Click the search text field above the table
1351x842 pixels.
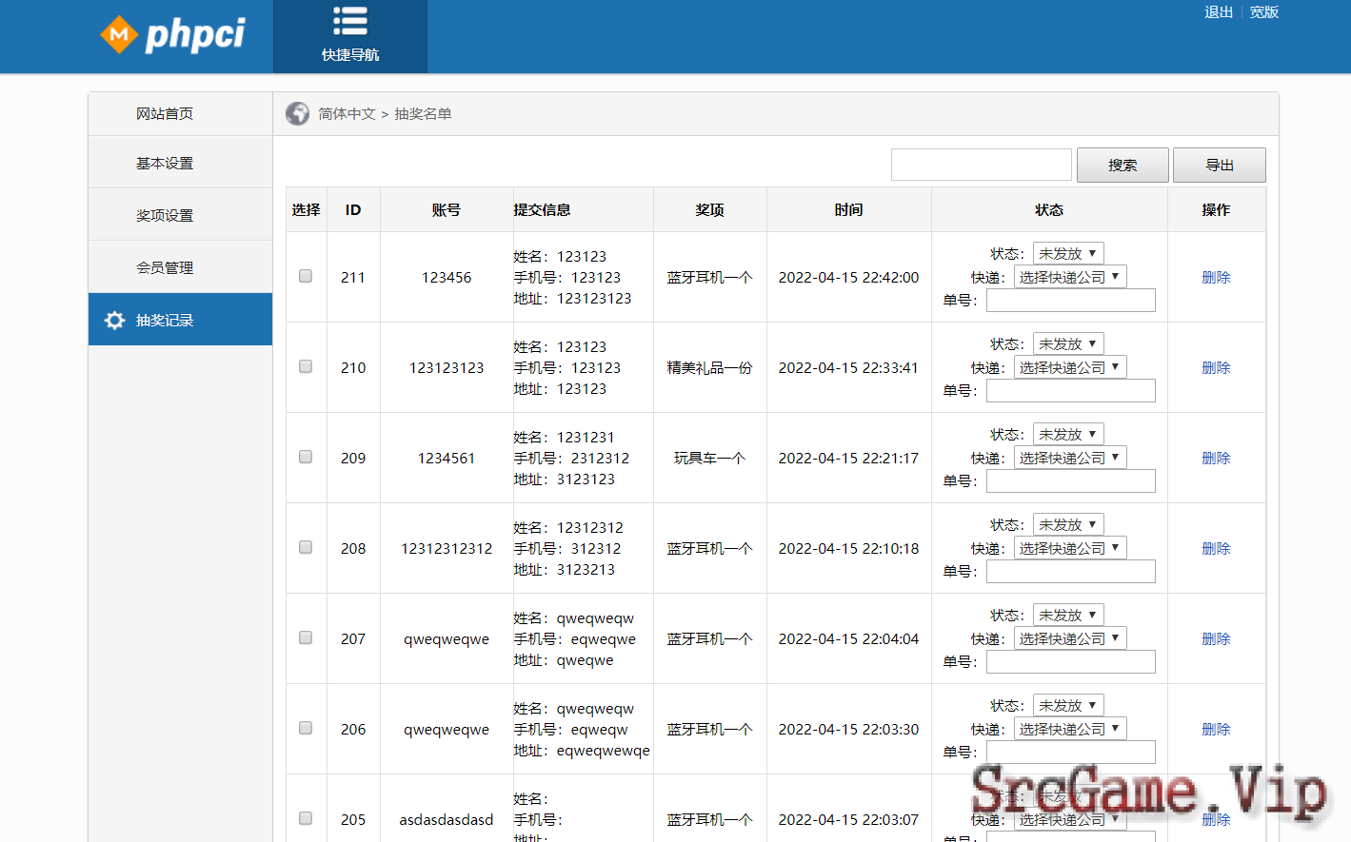click(x=981, y=165)
